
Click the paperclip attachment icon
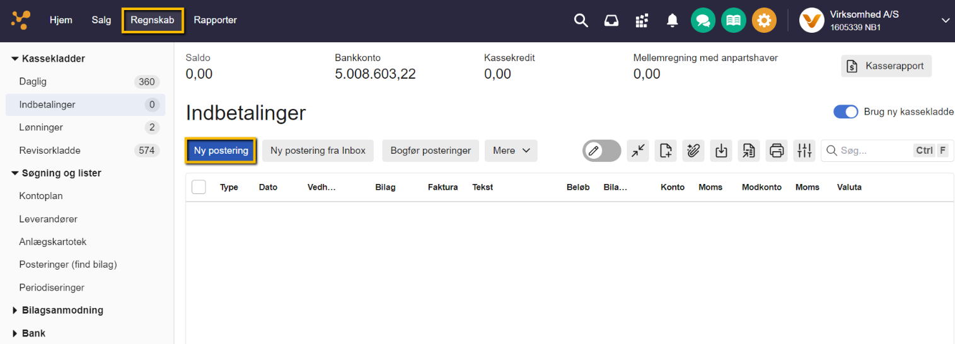pyautogui.click(x=693, y=151)
